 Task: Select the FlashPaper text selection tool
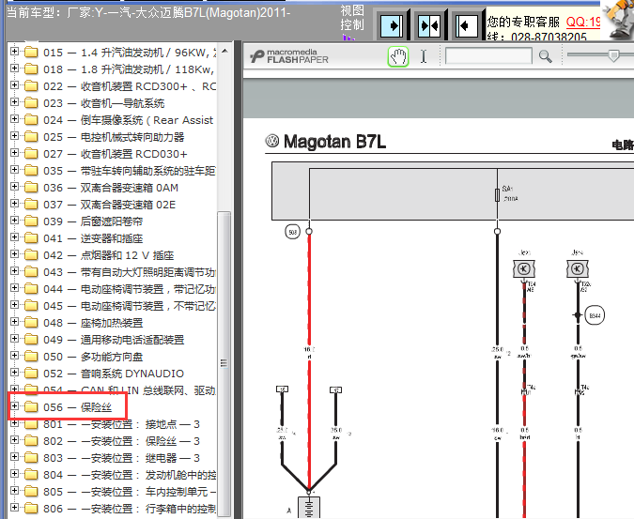pyautogui.click(x=424, y=56)
